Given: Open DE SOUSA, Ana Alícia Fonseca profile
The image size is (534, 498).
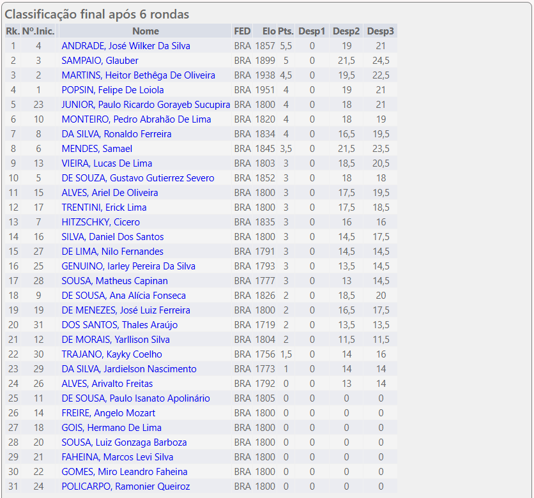Looking at the screenshot, I should coord(123,296).
